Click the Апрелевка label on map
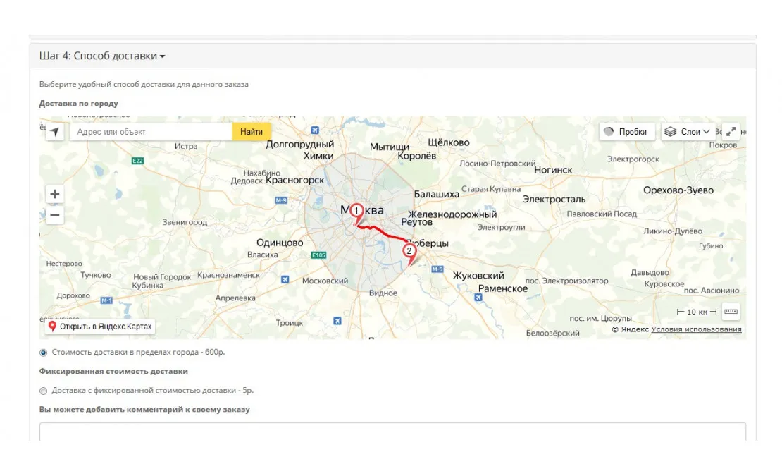 [235, 298]
